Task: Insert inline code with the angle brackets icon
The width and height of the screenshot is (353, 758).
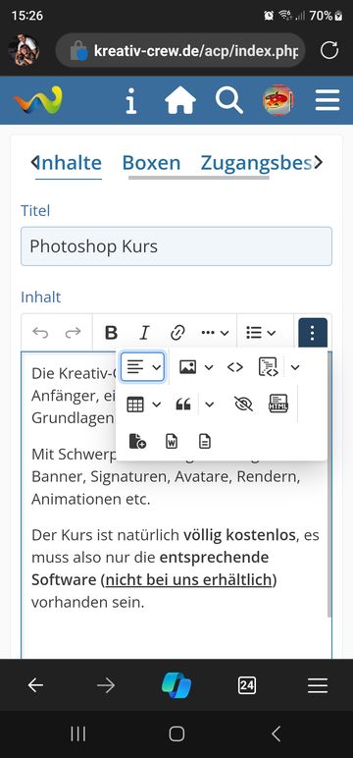Action: tap(235, 367)
